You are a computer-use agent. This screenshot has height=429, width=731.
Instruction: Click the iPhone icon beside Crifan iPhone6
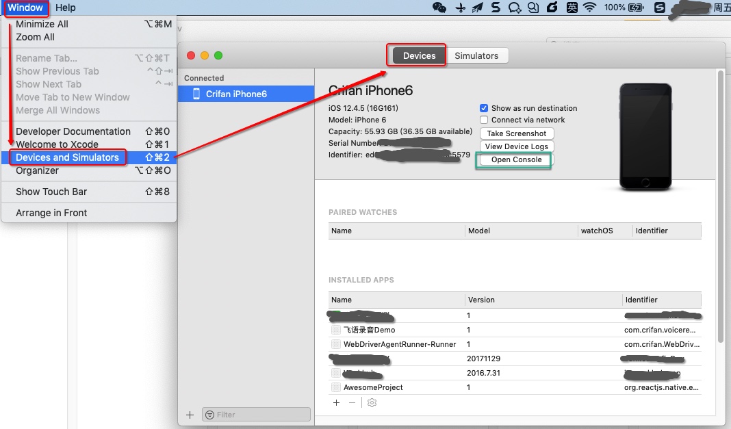(196, 94)
